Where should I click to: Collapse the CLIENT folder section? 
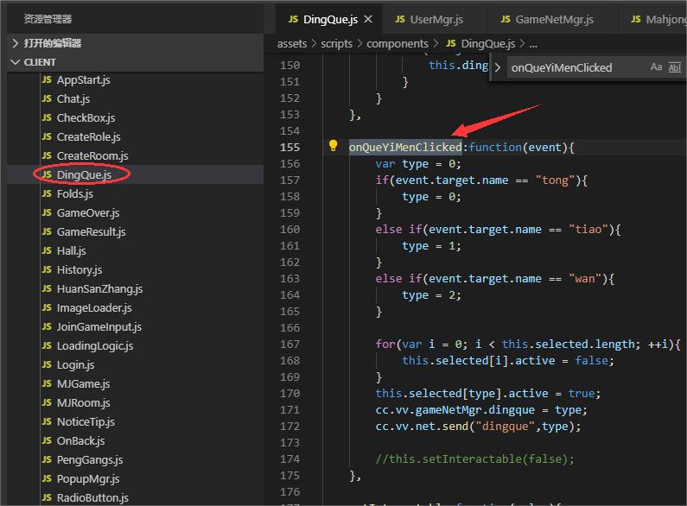136,62
